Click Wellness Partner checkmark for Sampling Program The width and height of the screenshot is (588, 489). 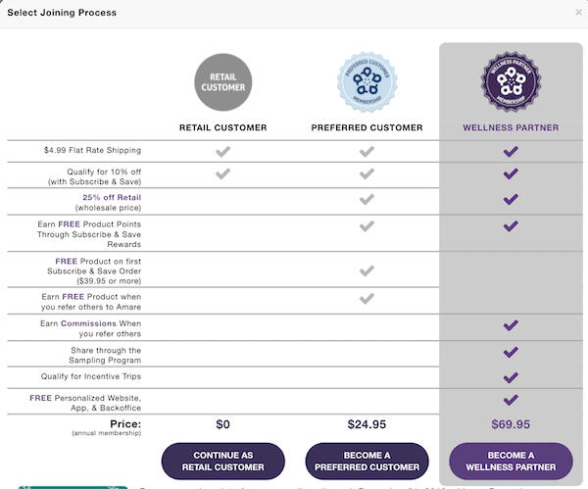511,352
